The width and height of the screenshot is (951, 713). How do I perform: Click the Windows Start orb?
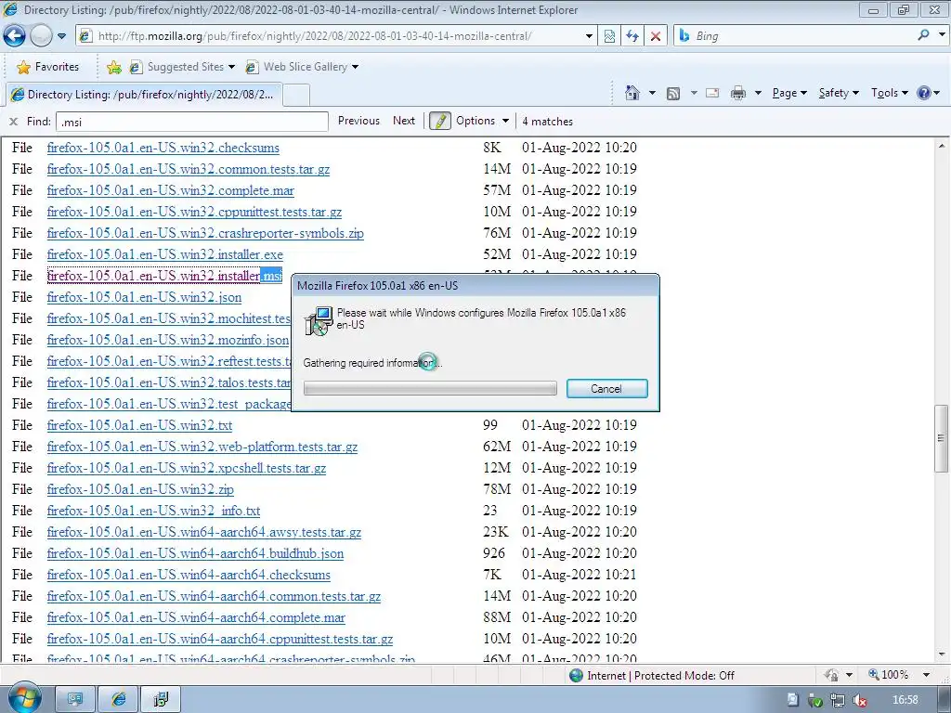pos(23,698)
